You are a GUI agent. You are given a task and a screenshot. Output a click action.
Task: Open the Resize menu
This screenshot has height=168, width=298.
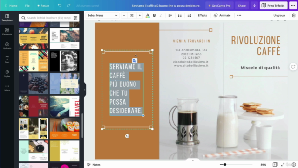(43, 6)
